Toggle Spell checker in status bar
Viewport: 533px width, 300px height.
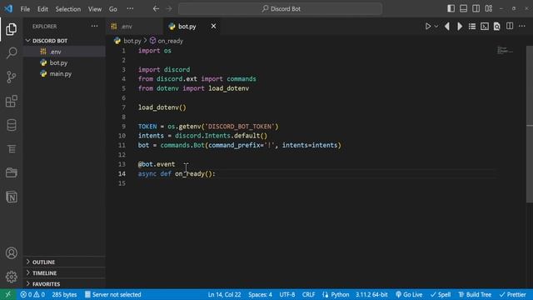(441, 294)
